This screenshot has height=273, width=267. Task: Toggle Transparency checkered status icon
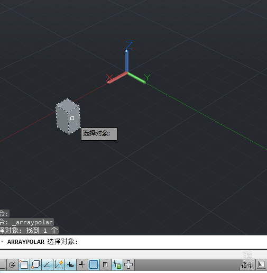94,265
